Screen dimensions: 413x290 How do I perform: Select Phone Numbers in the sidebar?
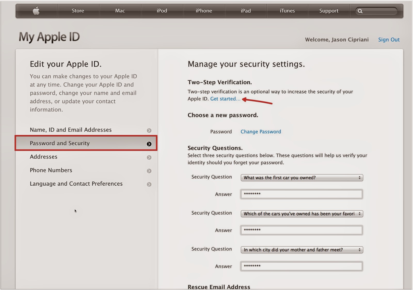click(x=51, y=170)
